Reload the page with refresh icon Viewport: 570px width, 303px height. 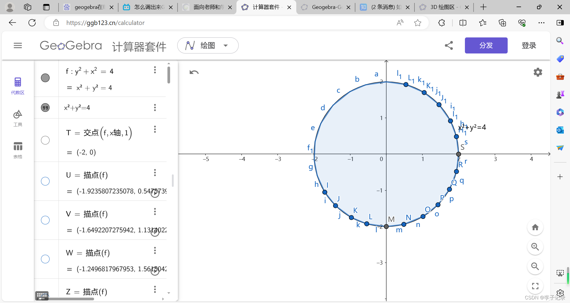pos(32,23)
